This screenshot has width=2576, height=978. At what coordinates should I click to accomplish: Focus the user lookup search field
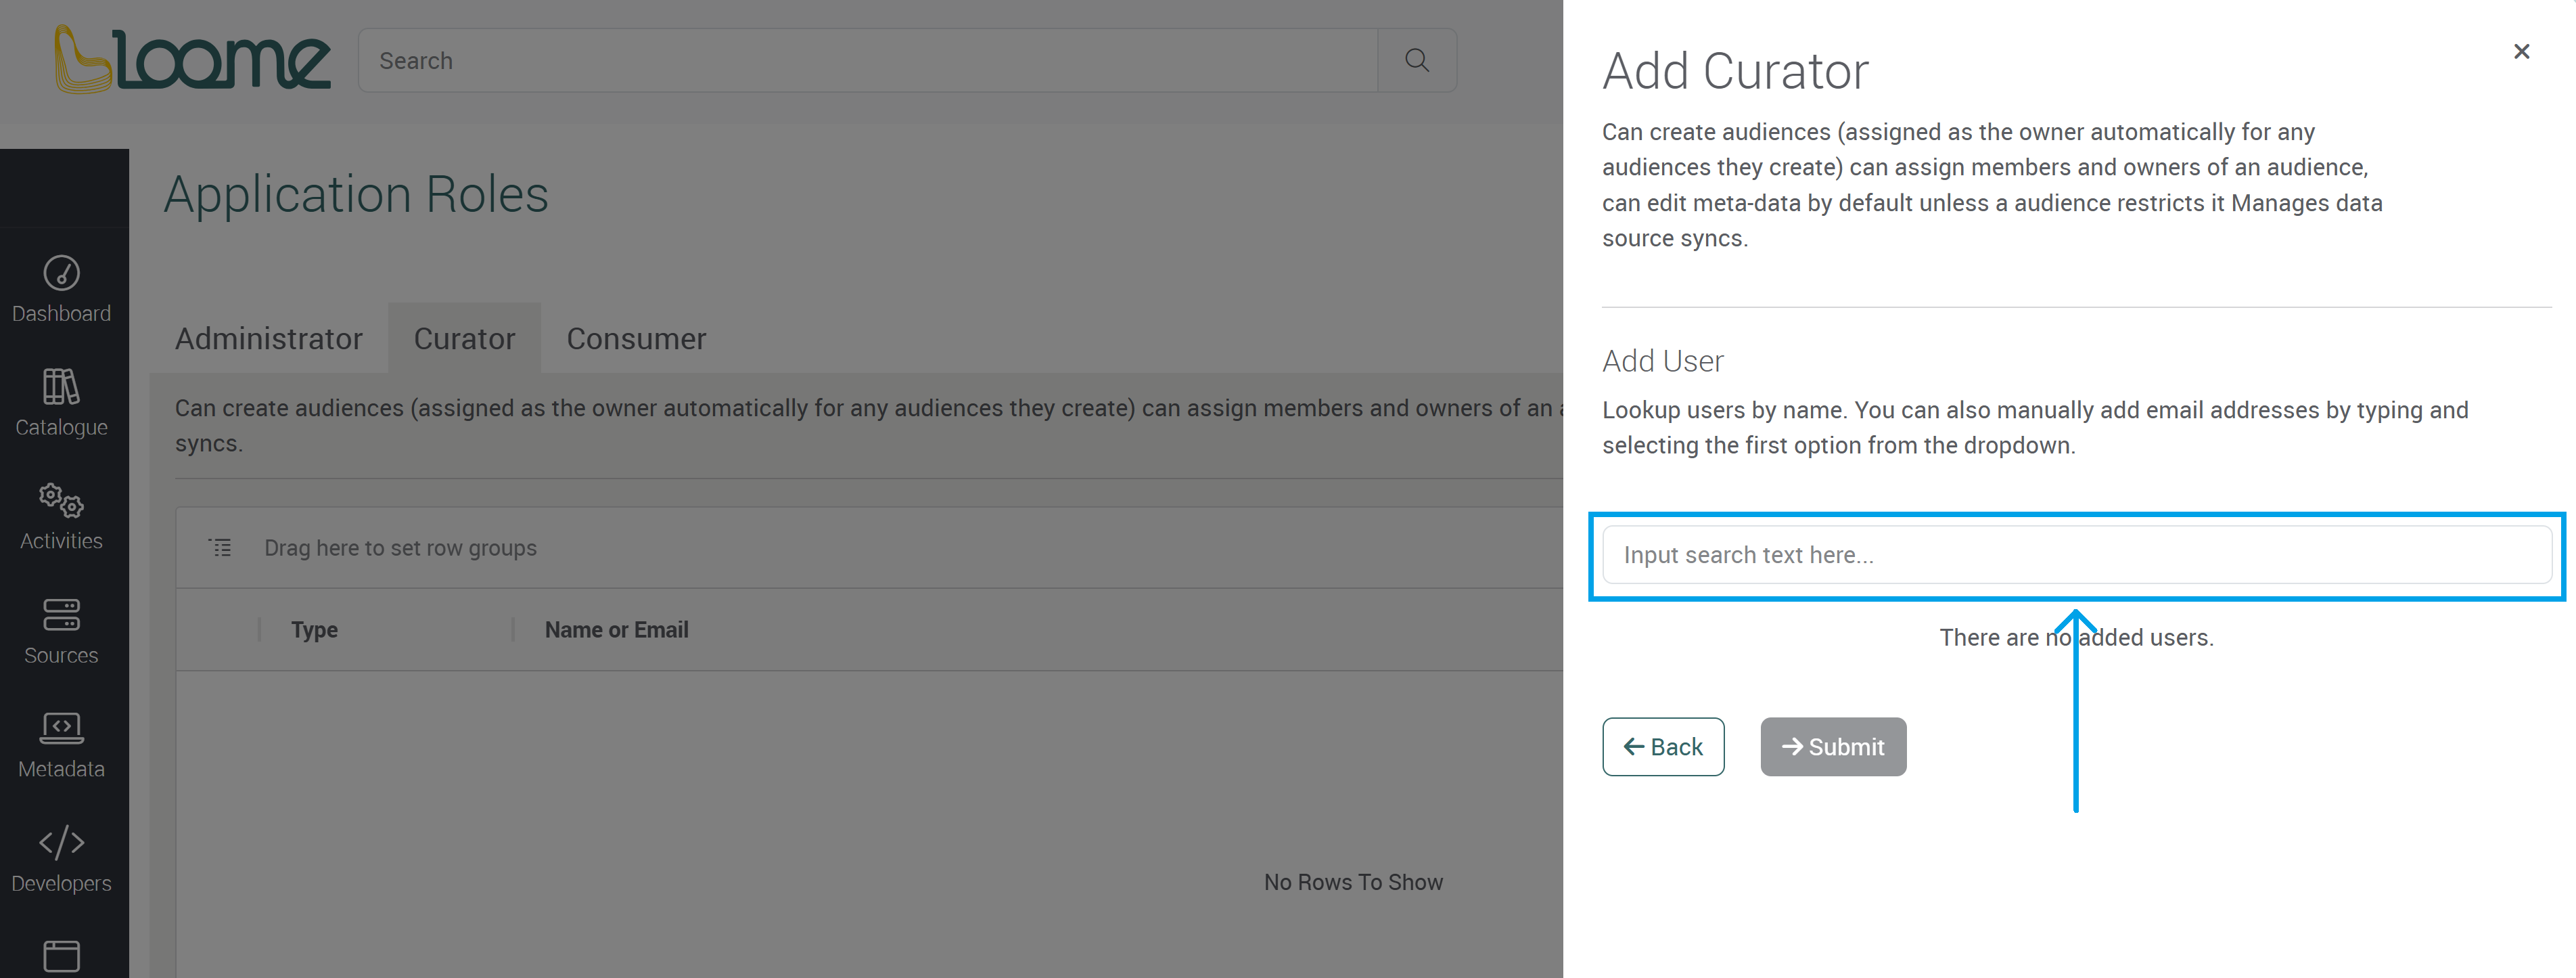pos(2076,555)
